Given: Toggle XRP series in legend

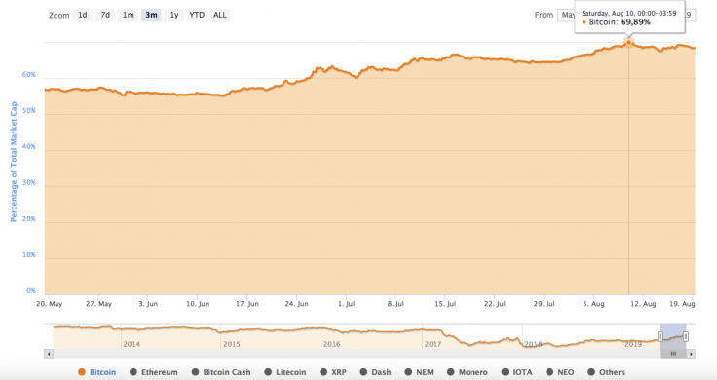Looking at the screenshot, I should (x=333, y=372).
